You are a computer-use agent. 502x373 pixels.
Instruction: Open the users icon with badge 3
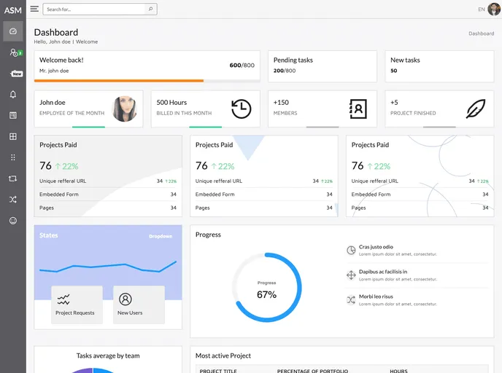coord(13,52)
